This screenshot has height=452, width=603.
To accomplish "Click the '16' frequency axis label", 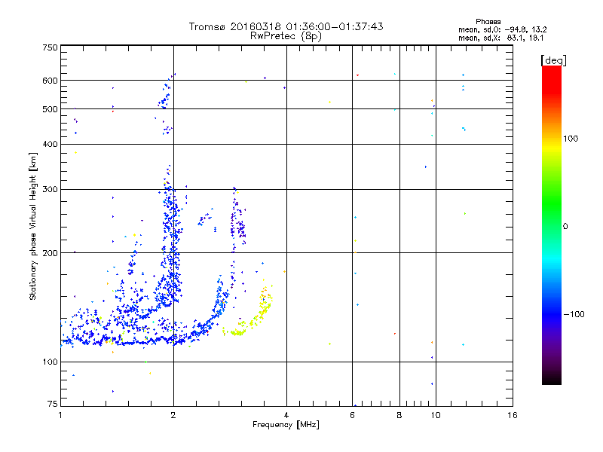I will [513, 415].
